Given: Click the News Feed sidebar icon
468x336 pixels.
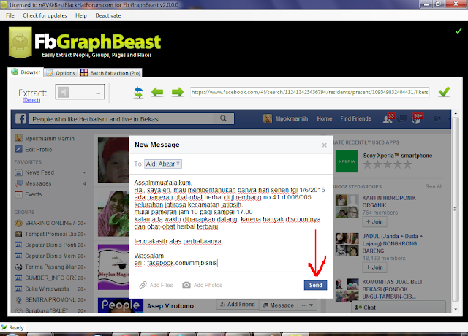Looking at the screenshot, I should point(18,172).
